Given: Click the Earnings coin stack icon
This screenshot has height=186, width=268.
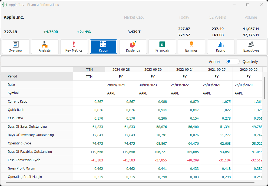Looking at the screenshot, I should [191, 44].
